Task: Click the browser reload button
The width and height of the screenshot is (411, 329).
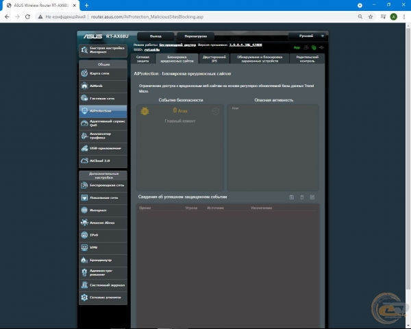Action: click(27, 16)
